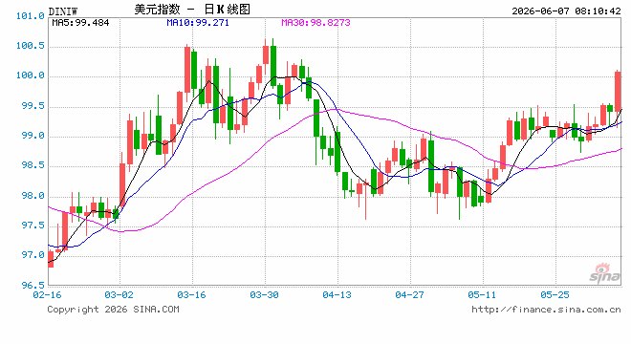Click the 04-27 date axis label

coord(409,295)
